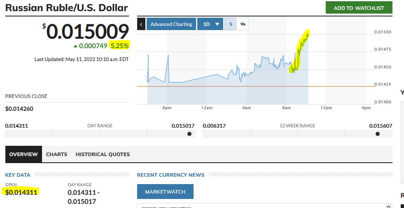Image resolution: width=404 pixels, height=208 pixels.
Task: Click the orange previous close line on chart
Action: point(257,86)
